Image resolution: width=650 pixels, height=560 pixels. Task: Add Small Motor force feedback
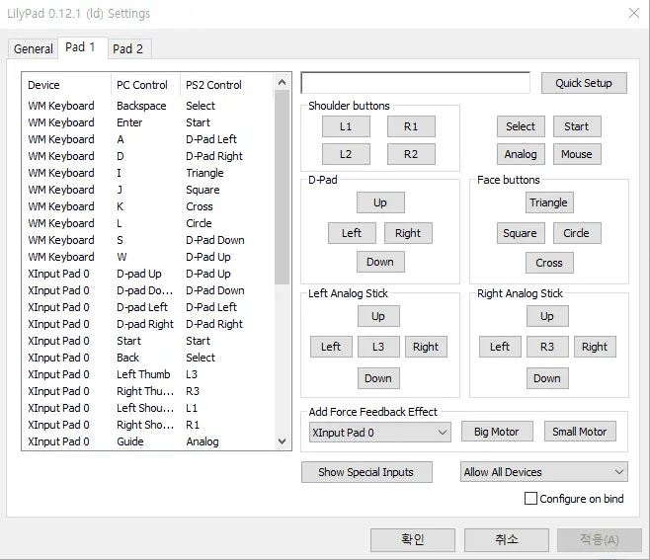coord(580,432)
